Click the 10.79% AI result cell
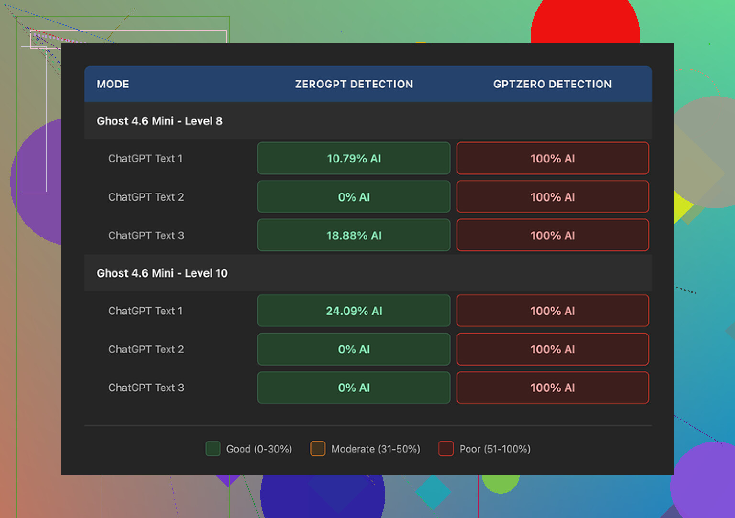Viewport: 735px width, 518px height. tap(354, 159)
